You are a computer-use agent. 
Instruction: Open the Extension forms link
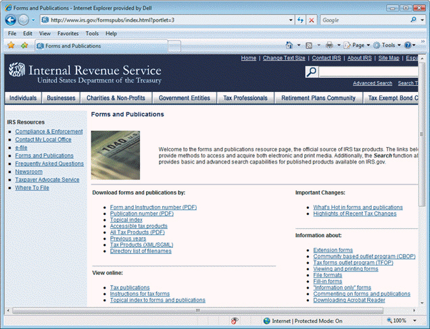click(x=333, y=250)
